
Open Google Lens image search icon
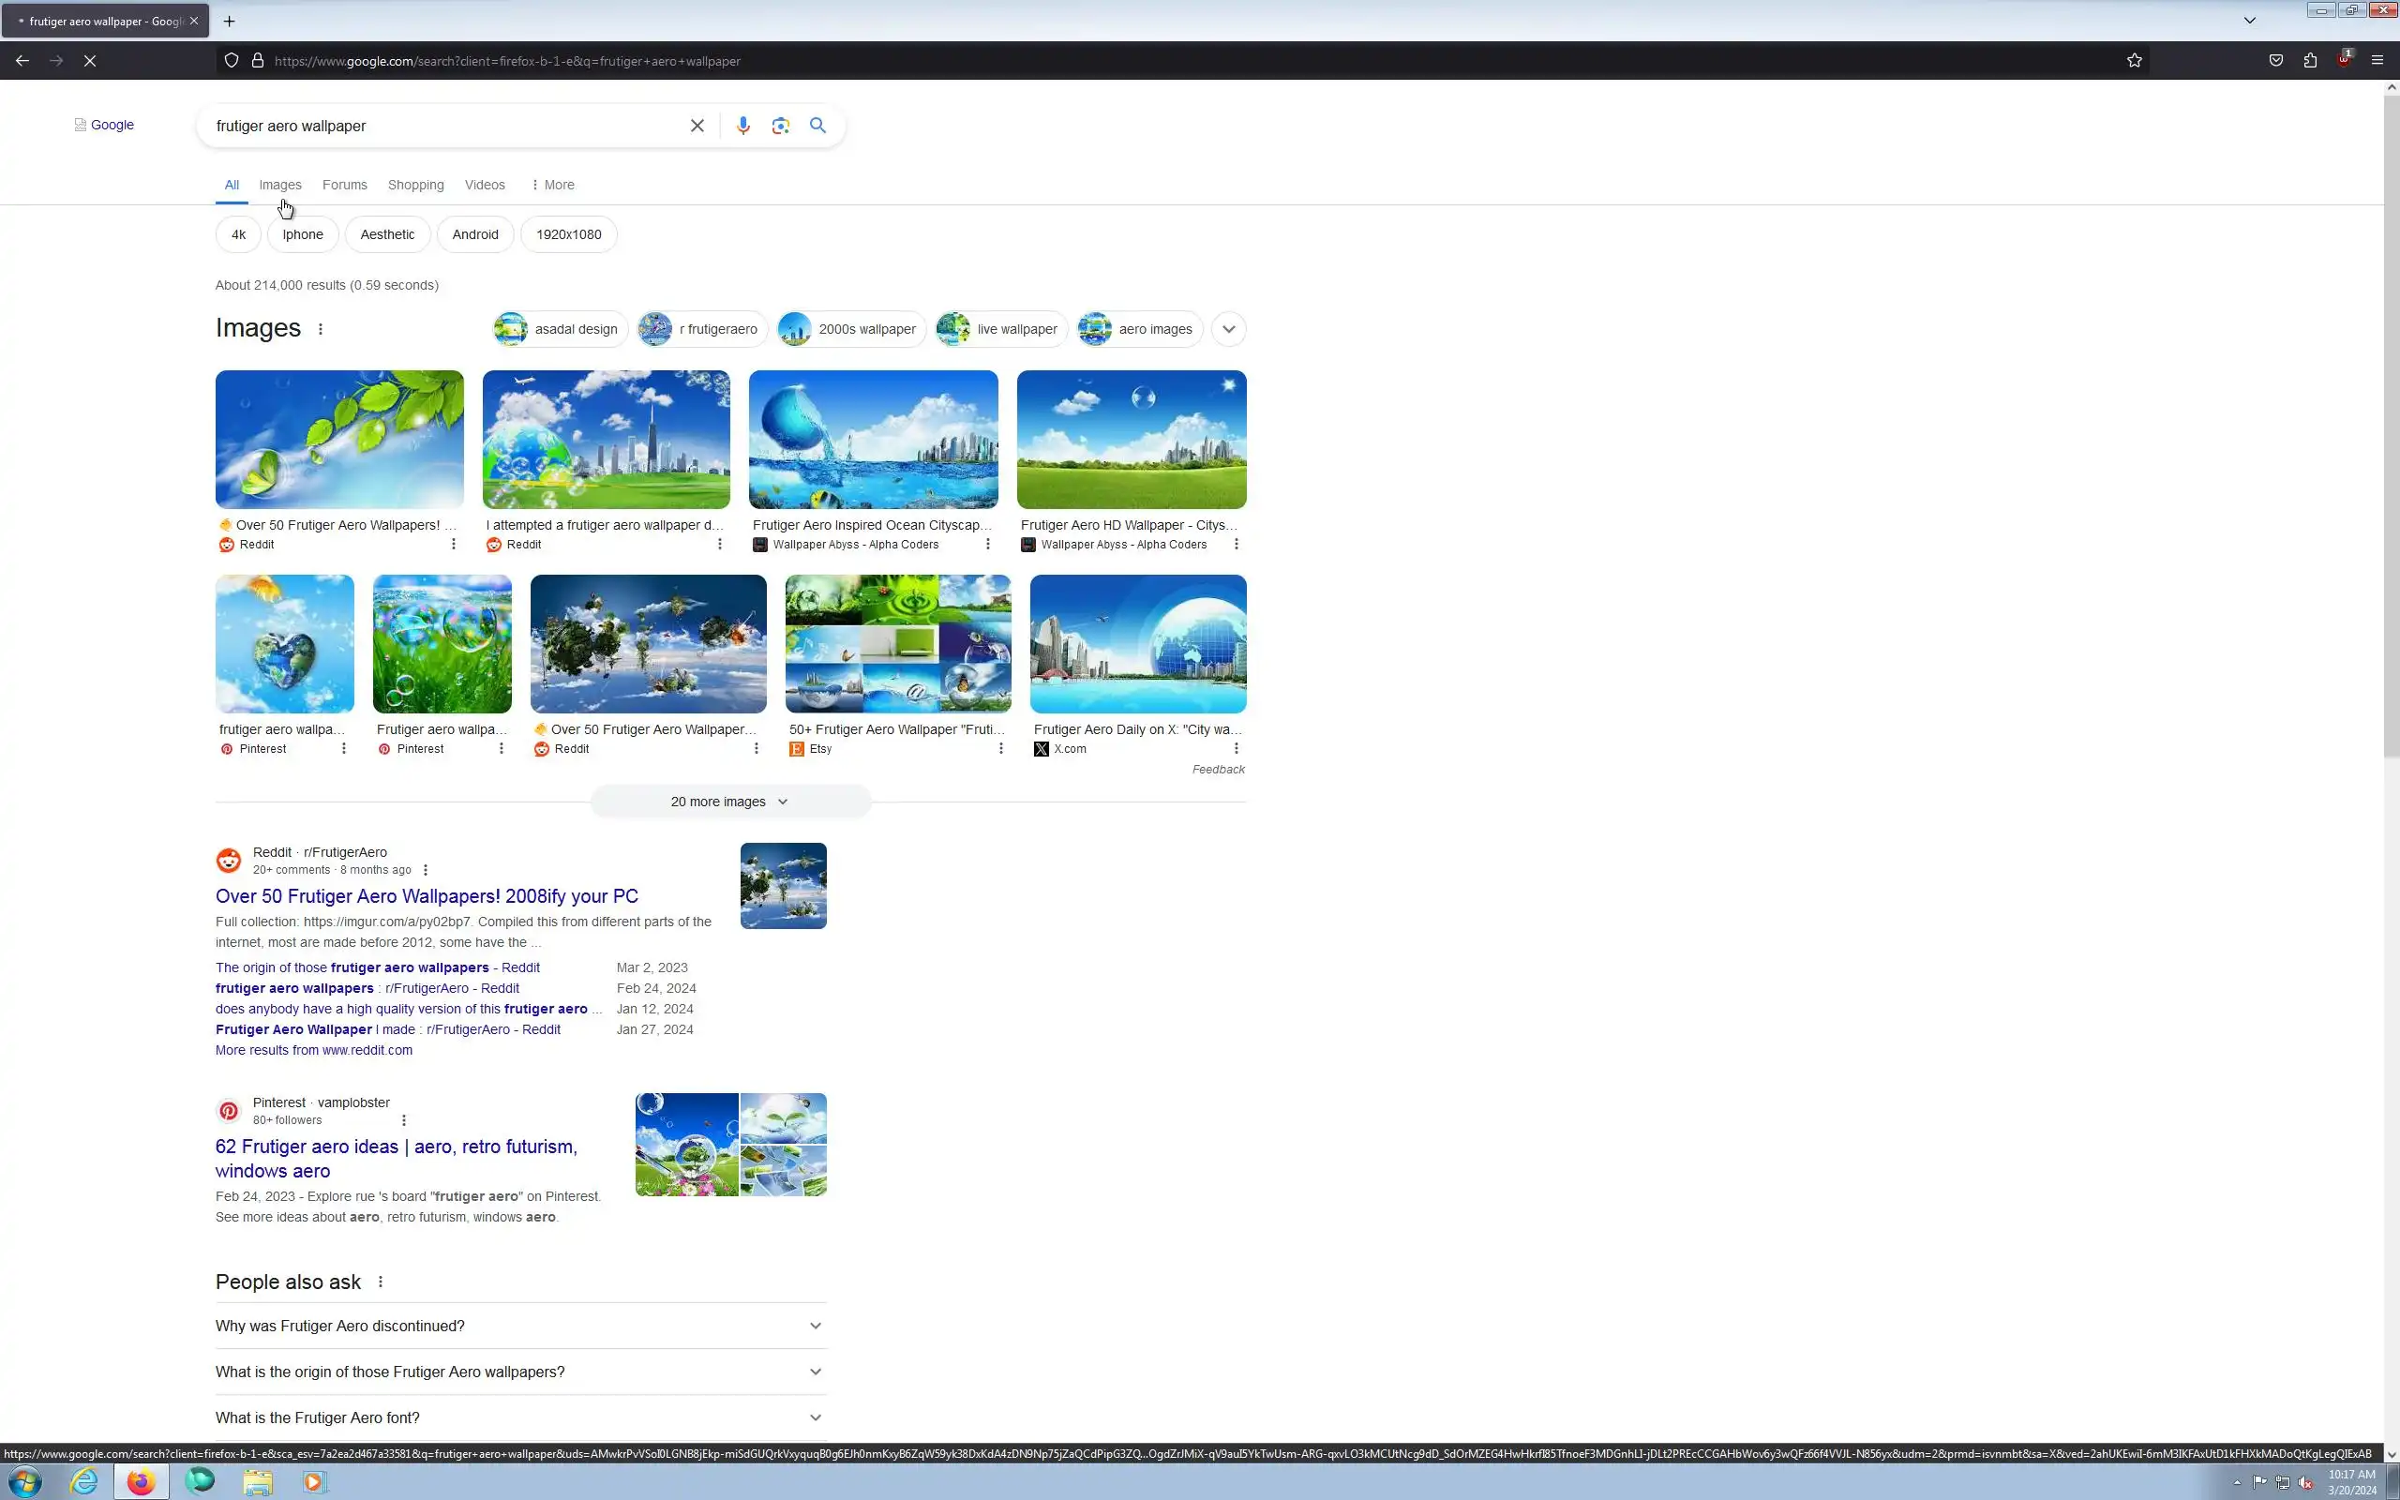pyautogui.click(x=781, y=126)
